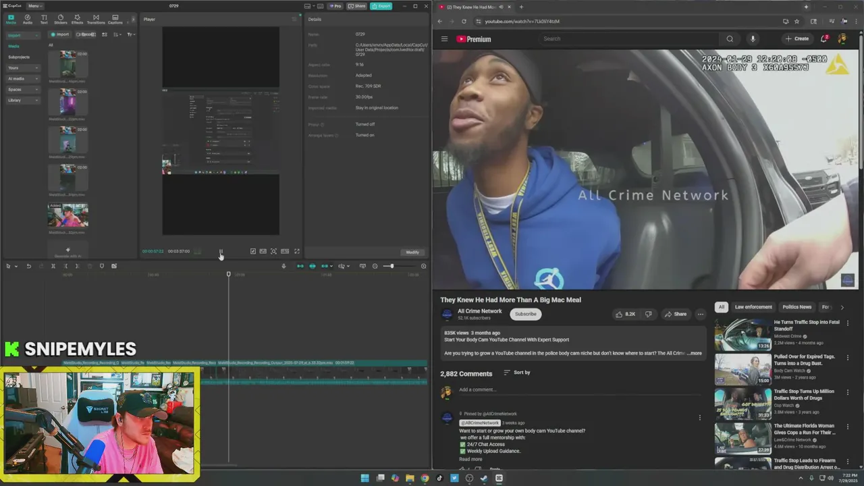Screen dimensions: 864x486
Task: Toggle auto snapping on timeline
Action: click(x=312, y=266)
